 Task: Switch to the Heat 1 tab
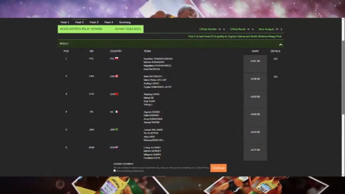pyautogui.click(x=65, y=22)
